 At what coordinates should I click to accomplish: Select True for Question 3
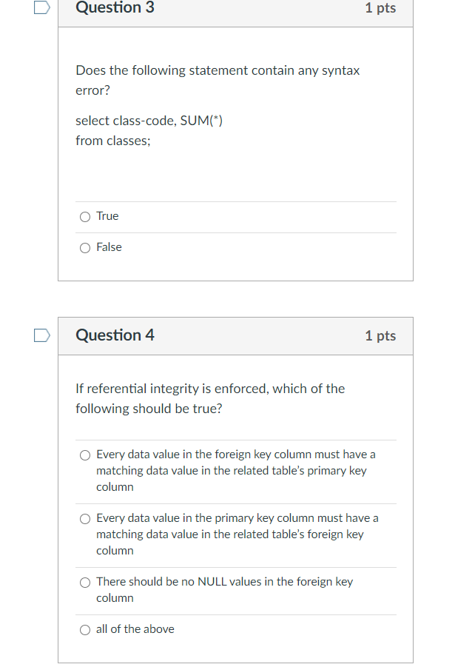(85, 216)
